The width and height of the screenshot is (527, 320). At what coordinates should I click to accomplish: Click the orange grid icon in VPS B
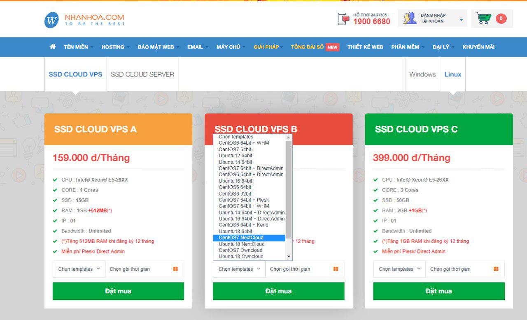(x=336, y=269)
